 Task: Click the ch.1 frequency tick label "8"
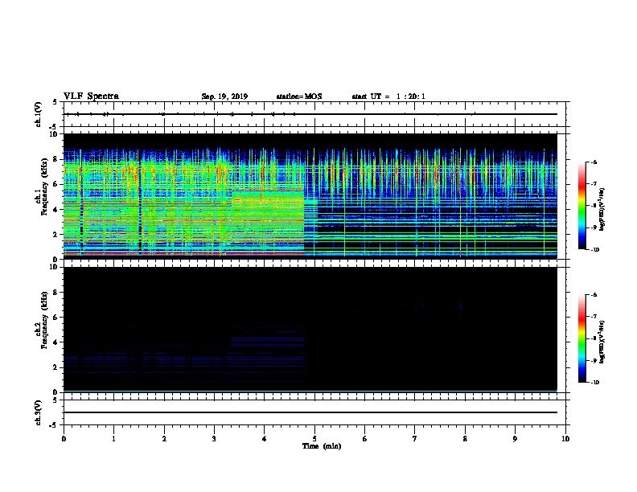(x=56, y=159)
